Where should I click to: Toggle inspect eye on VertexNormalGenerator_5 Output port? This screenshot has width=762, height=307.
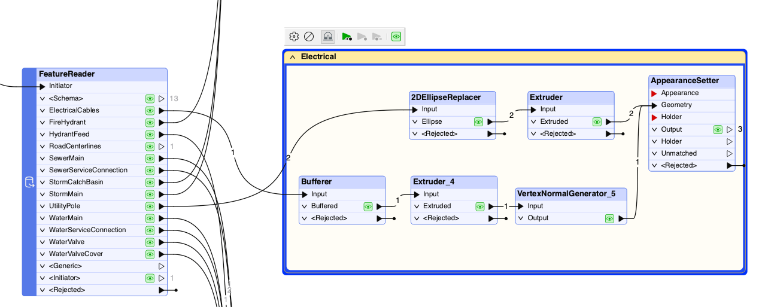(609, 218)
